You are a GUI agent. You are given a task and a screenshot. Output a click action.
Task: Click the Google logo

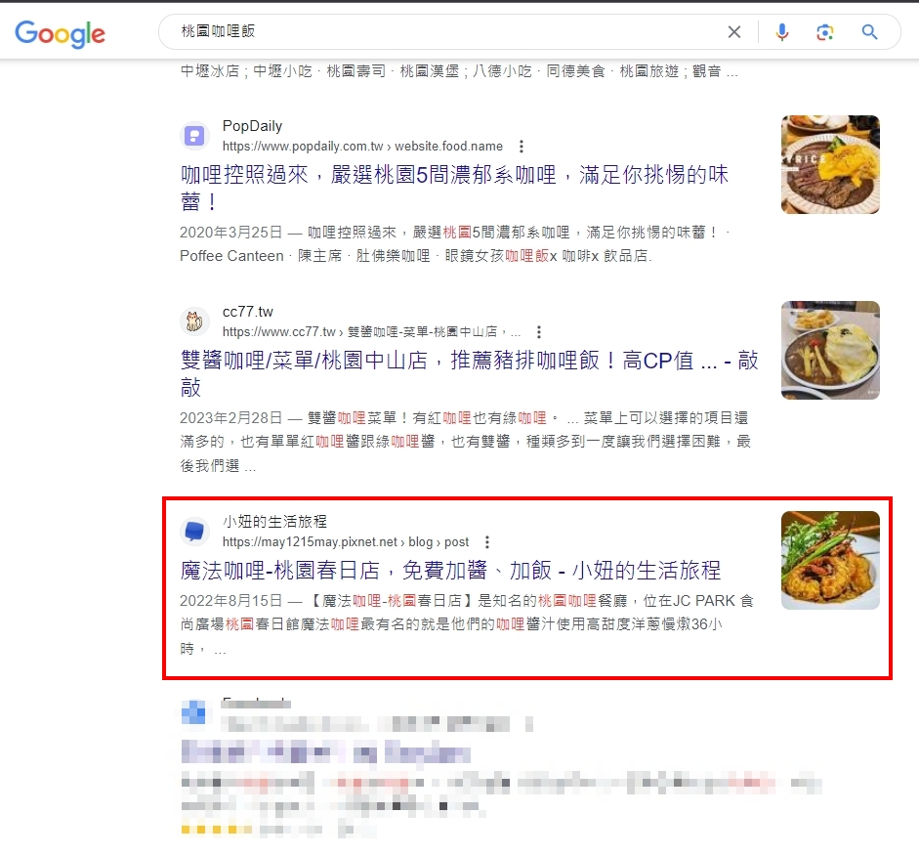(60, 33)
